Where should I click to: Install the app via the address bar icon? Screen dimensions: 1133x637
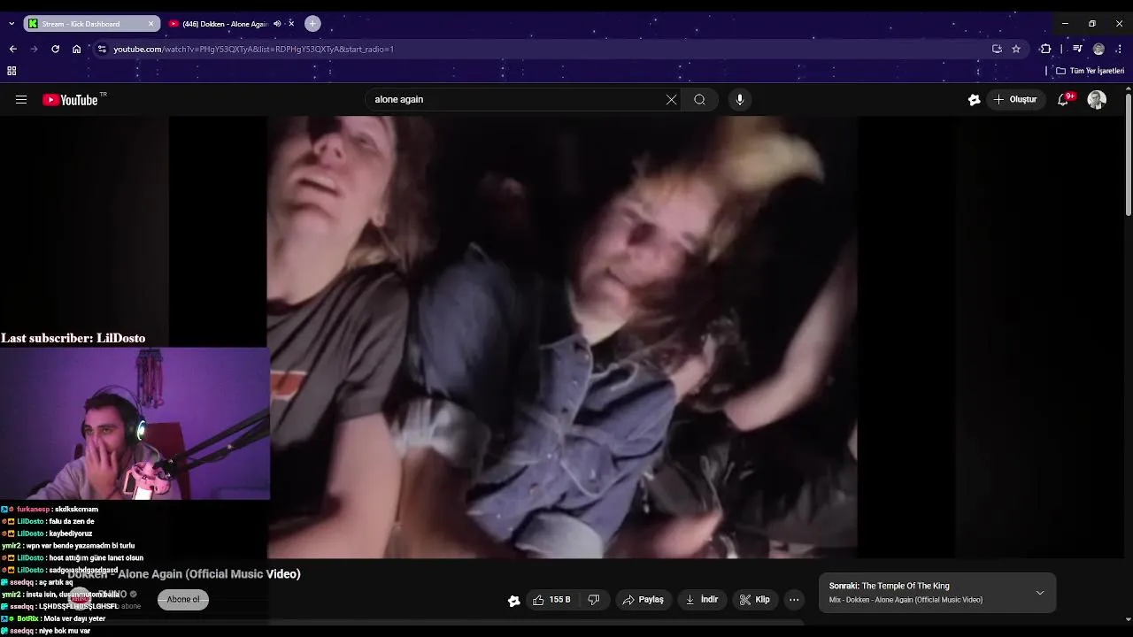tap(997, 49)
